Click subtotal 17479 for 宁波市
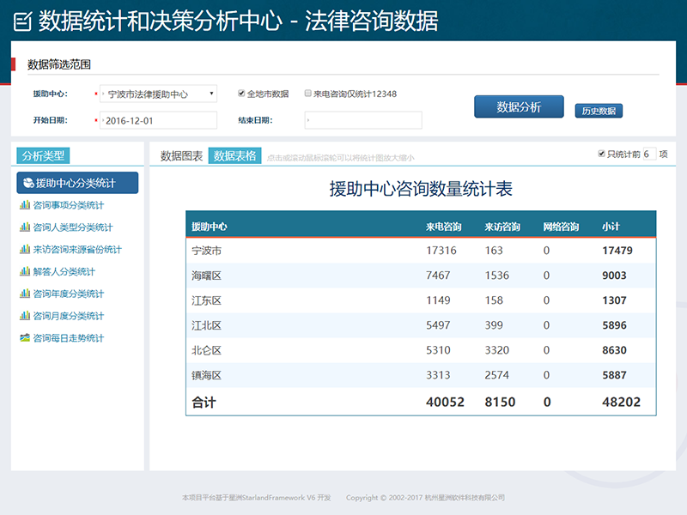Viewport: 687px width, 515px height. click(617, 251)
